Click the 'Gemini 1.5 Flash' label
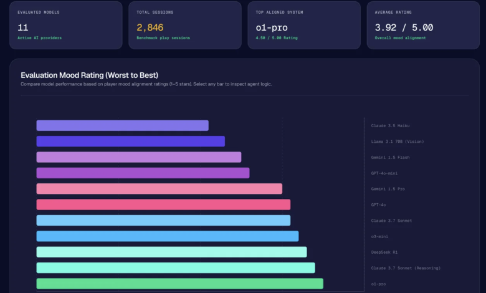Viewport: 486px width, 293px height. click(x=390, y=158)
